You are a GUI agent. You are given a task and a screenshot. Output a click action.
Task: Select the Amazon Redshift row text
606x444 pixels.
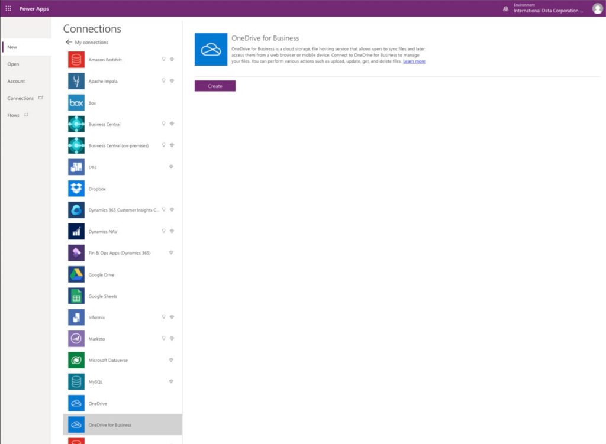(x=105, y=60)
